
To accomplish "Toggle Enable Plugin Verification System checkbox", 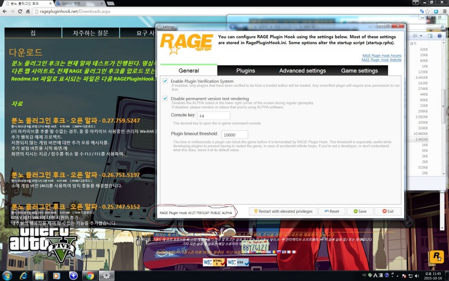I will (165, 81).
